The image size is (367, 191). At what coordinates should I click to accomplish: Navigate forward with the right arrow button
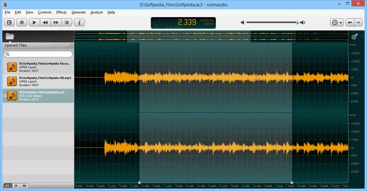click(358, 23)
